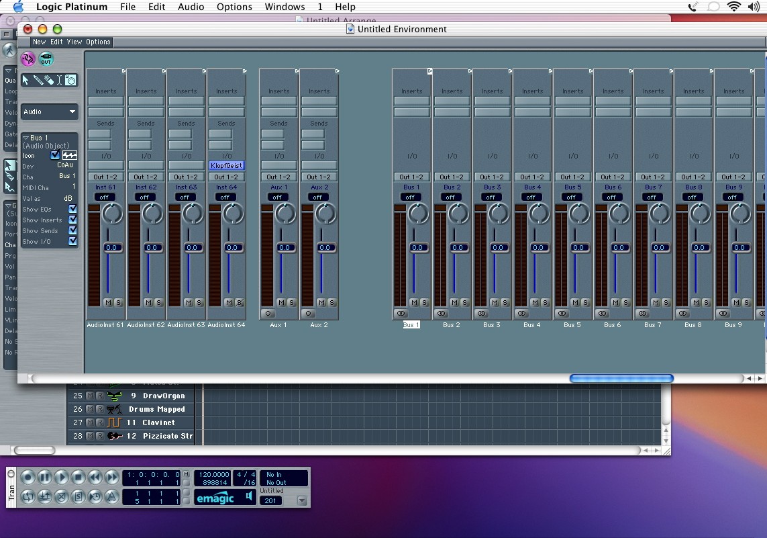Toggle Cycle mode in Transport bar
Image resolution: width=767 pixels, height=538 pixels.
click(x=28, y=497)
